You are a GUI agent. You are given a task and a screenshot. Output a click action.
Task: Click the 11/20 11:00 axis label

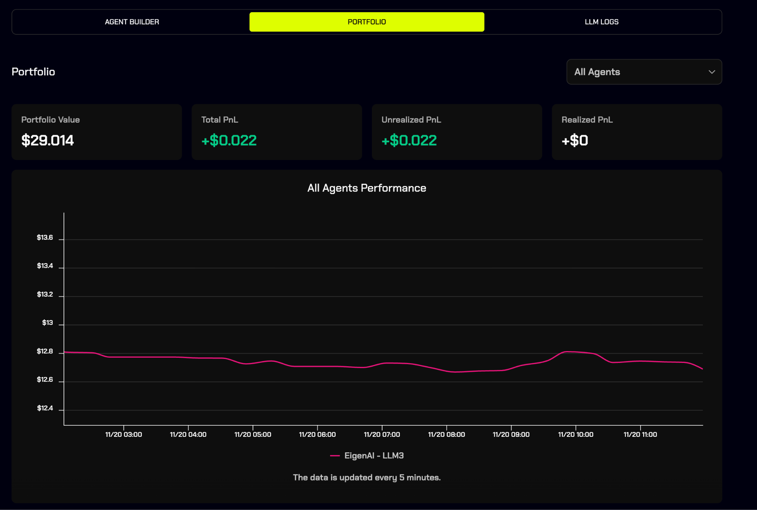click(x=640, y=435)
